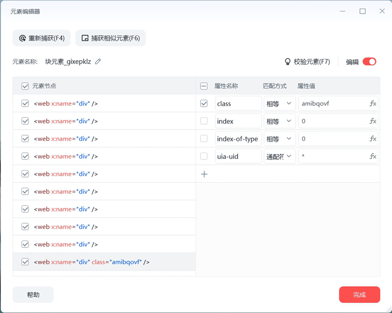
Task: Uncheck the node with class="amibqovf"
Action: 25,262
